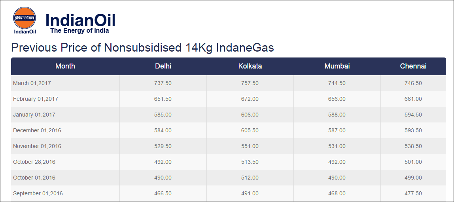The height and width of the screenshot is (202, 454).
Task: Click The Energy of India tagline
Action: click(79, 31)
